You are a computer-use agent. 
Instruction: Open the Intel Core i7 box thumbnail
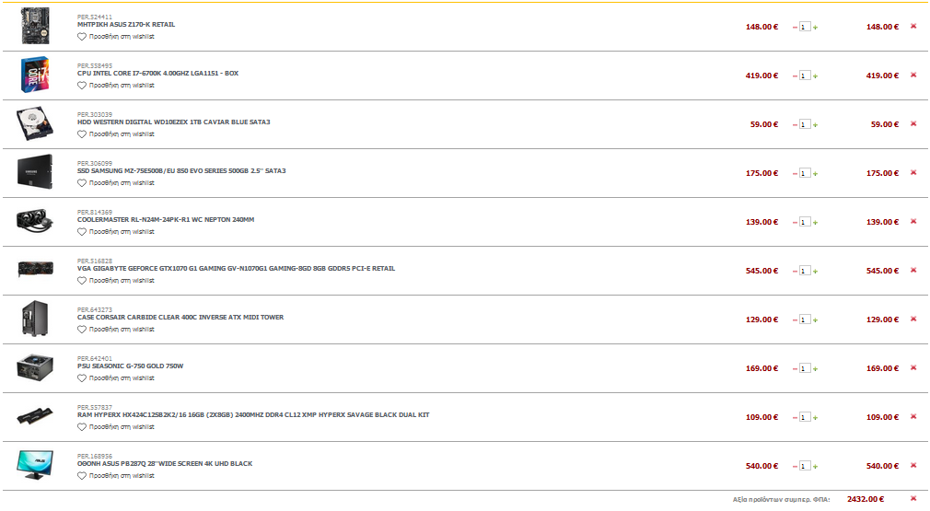point(35,75)
